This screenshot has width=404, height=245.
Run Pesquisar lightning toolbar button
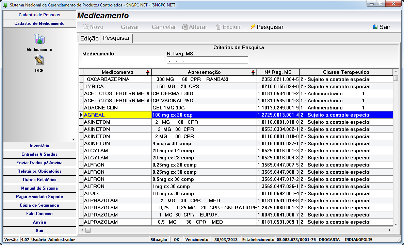point(267,27)
